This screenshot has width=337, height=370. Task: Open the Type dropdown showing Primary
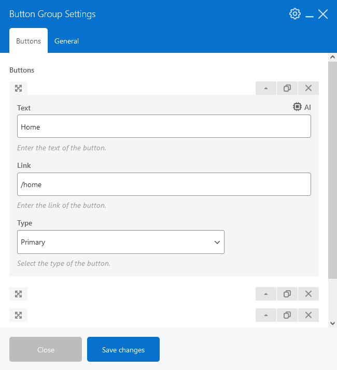120,242
